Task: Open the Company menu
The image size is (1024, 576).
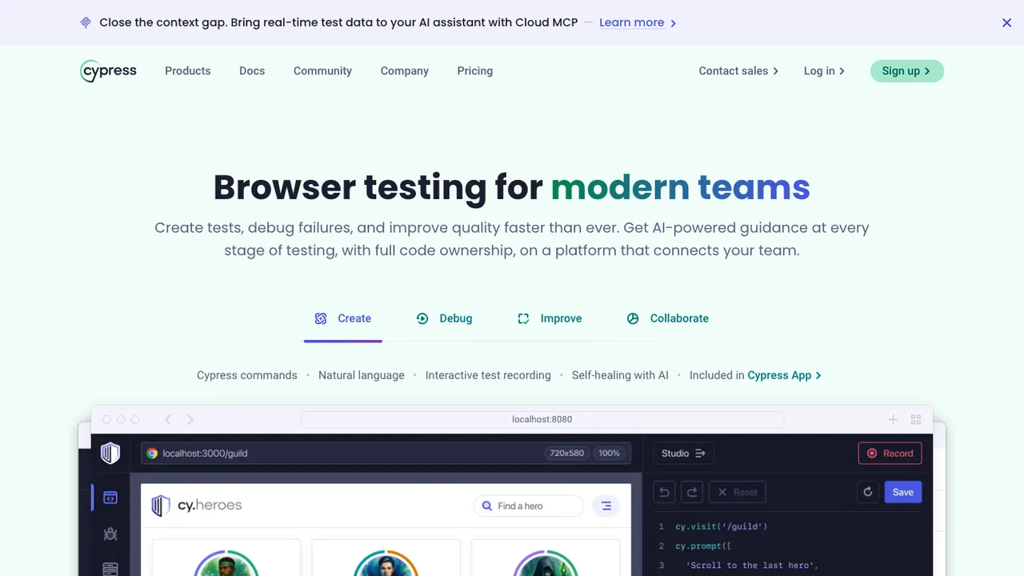Action: click(x=405, y=71)
